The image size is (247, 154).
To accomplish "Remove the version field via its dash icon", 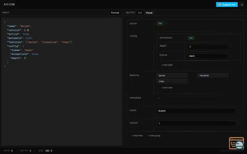I will click(239, 124).
